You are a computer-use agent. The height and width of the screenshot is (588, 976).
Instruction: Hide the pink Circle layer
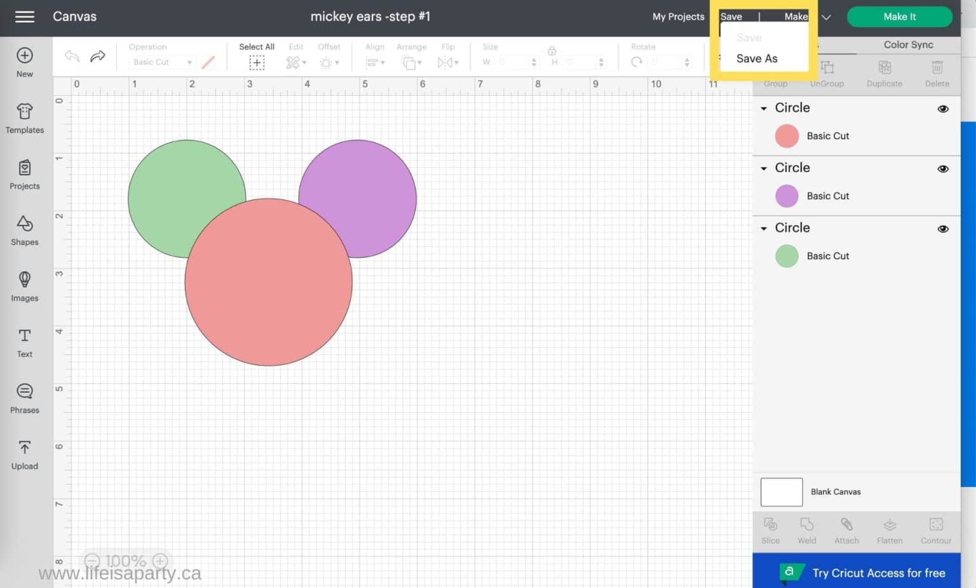[943, 109]
